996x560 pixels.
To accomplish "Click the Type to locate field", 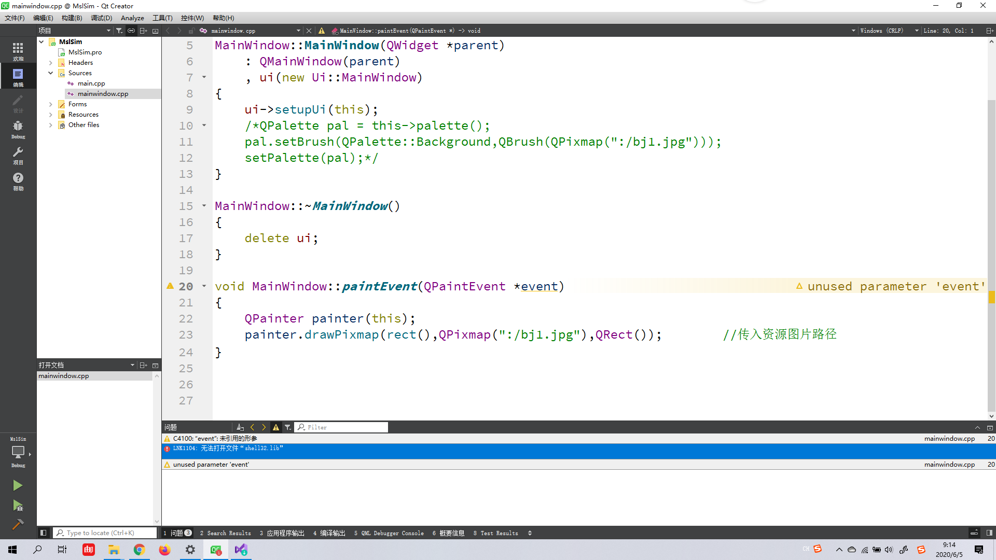I will pos(106,533).
